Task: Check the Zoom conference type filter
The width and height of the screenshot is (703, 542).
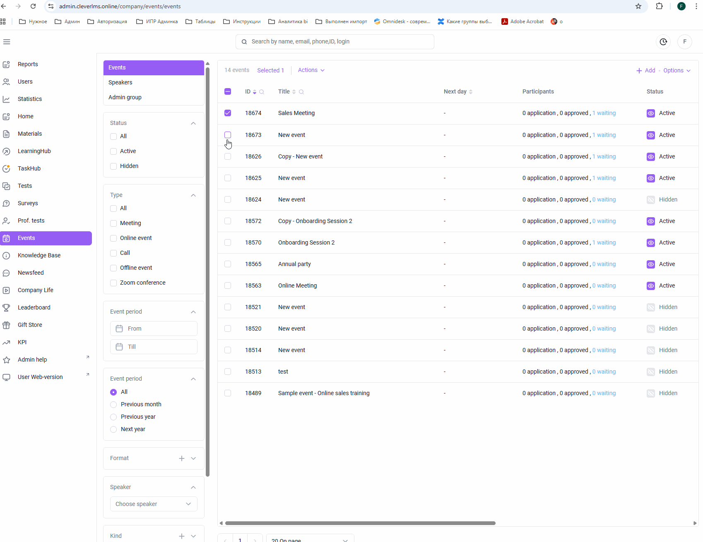Action: [x=113, y=283]
